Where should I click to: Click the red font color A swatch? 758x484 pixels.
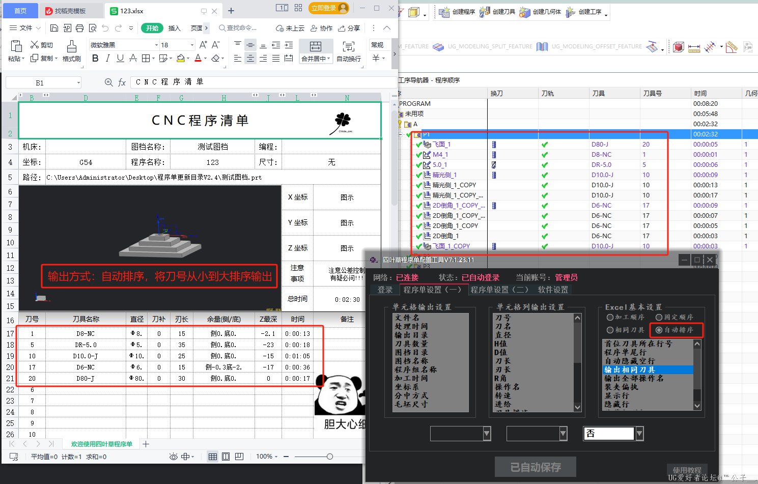coord(198,59)
